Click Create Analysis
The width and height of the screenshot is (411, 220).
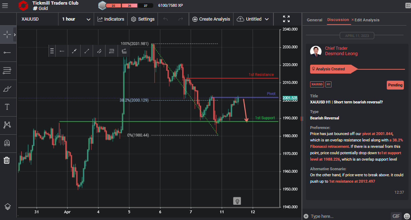pyautogui.click(x=211, y=19)
